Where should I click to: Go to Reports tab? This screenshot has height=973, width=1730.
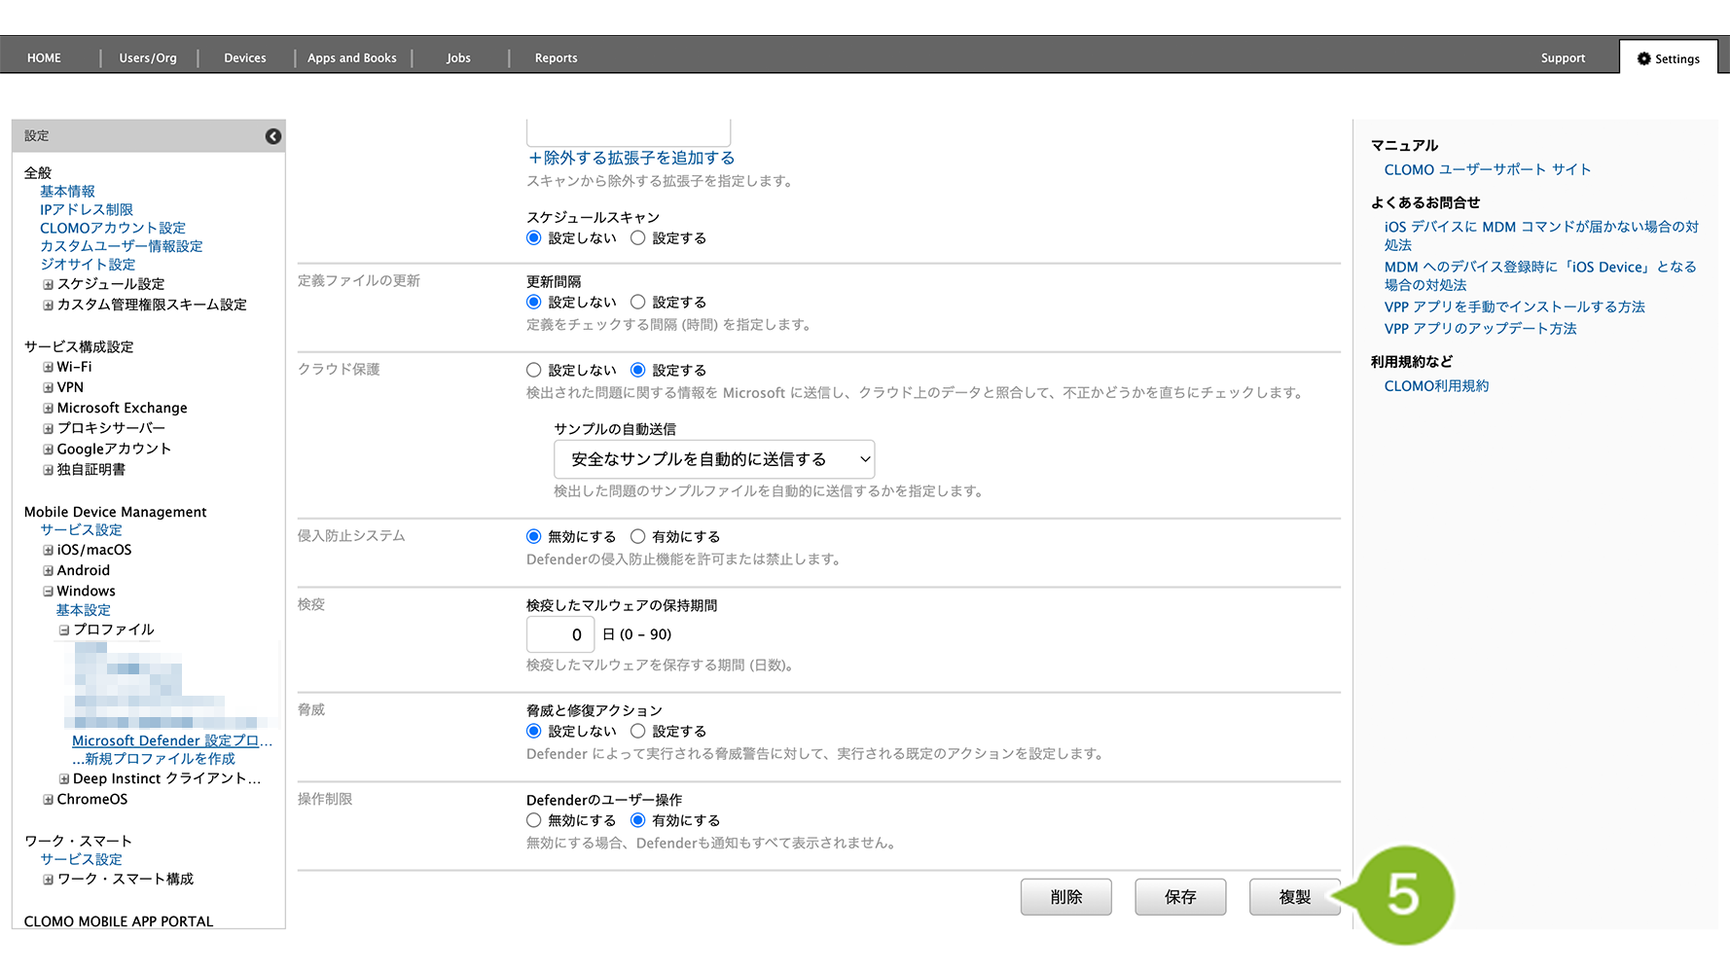click(x=556, y=58)
